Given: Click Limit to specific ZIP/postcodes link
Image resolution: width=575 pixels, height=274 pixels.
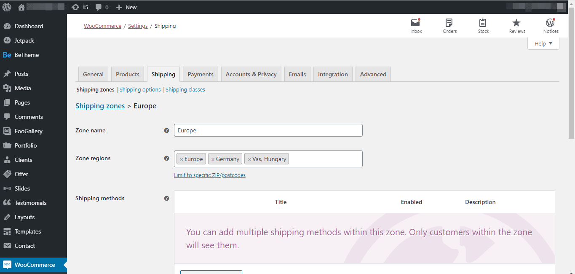Looking at the screenshot, I should tap(210, 175).
